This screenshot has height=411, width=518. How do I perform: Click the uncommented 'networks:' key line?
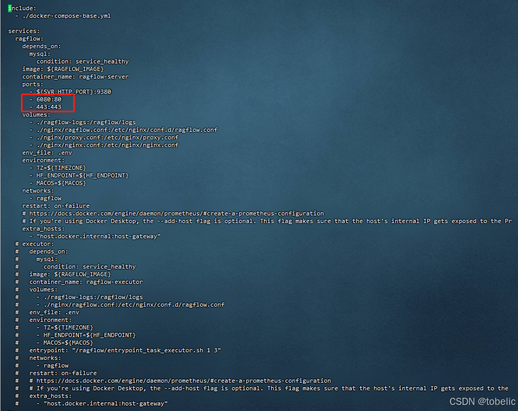[38, 191]
